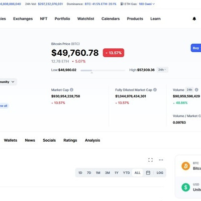This screenshot has width=201, height=201.
Task: Open the NFT menu
Action: (44, 19)
